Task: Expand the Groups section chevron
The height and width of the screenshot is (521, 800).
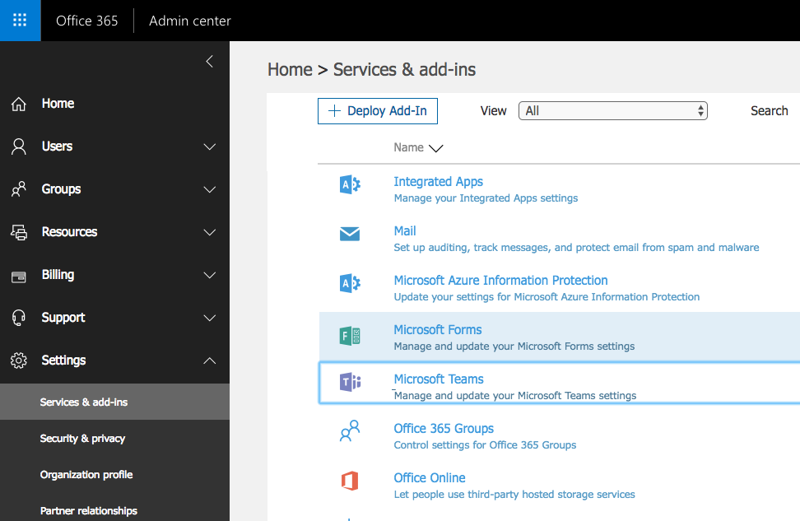Action: coord(209,190)
